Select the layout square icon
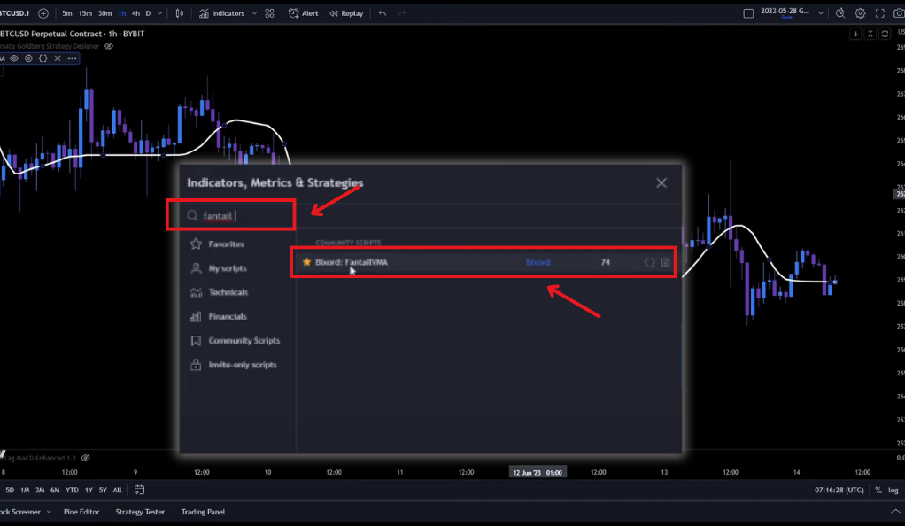Image resolution: width=905 pixels, height=526 pixels. [748, 13]
